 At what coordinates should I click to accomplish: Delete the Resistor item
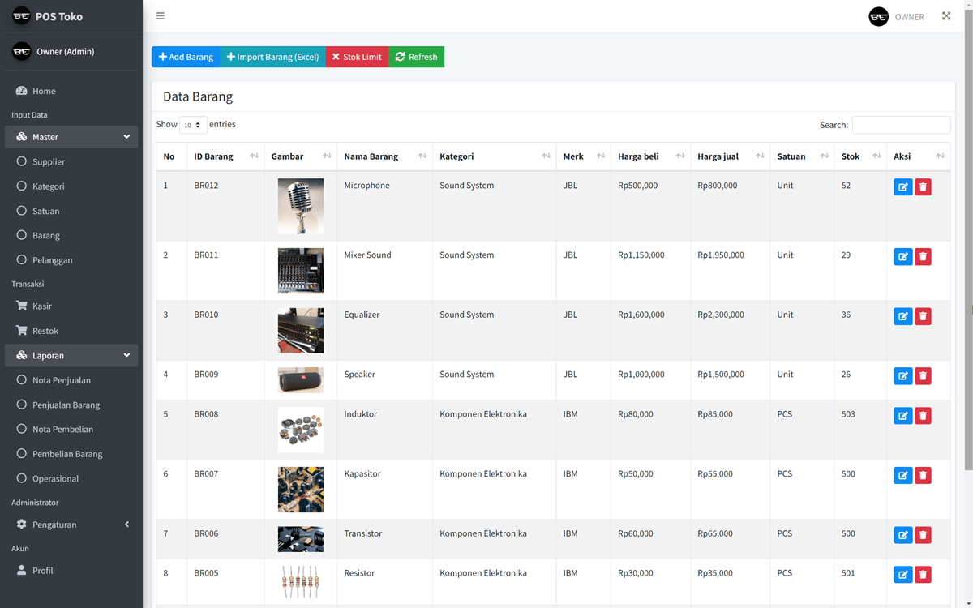tap(923, 575)
